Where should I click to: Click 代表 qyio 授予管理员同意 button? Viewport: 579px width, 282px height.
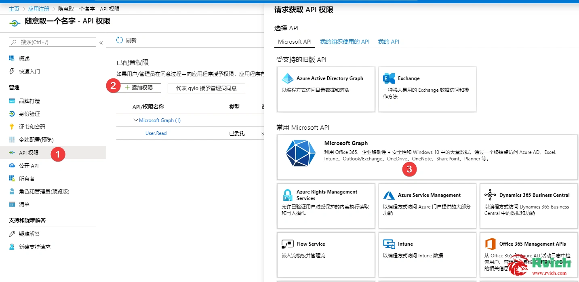[x=206, y=88]
